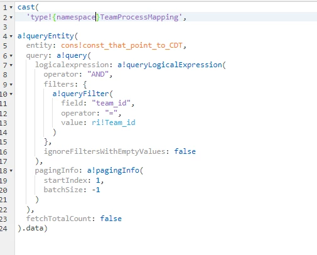The height and width of the screenshot is (255, 317).
Task: Click the filters keyword on line 9
Action: pos(59,84)
